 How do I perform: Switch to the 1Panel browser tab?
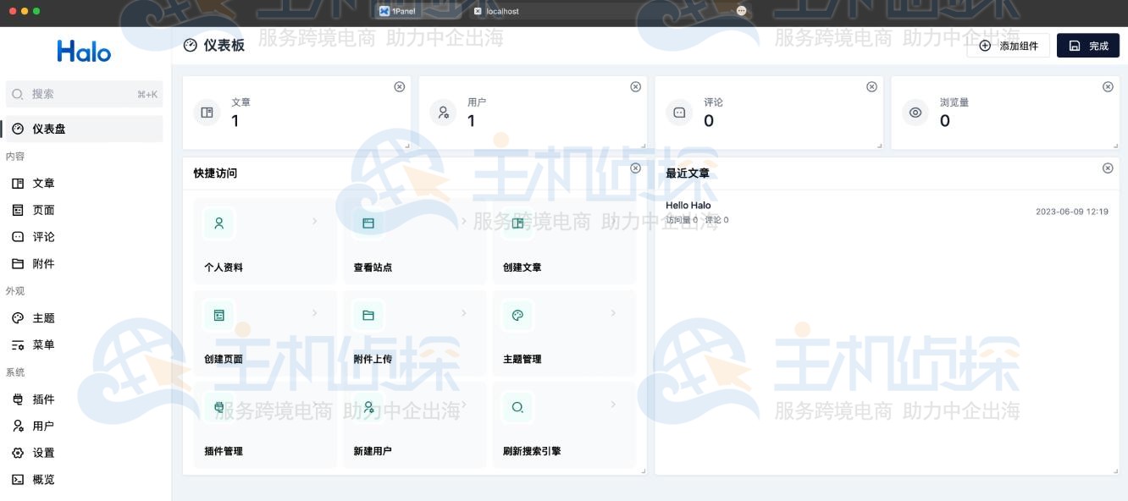[x=405, y=11]
